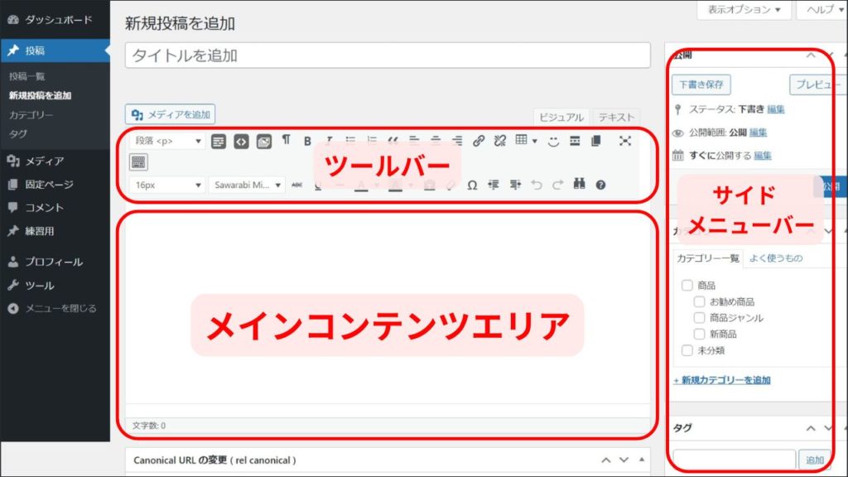The height and width of the screenshot is (477, 848).
Task: Open the emoticon smiley picker
Action: point(553,141)
